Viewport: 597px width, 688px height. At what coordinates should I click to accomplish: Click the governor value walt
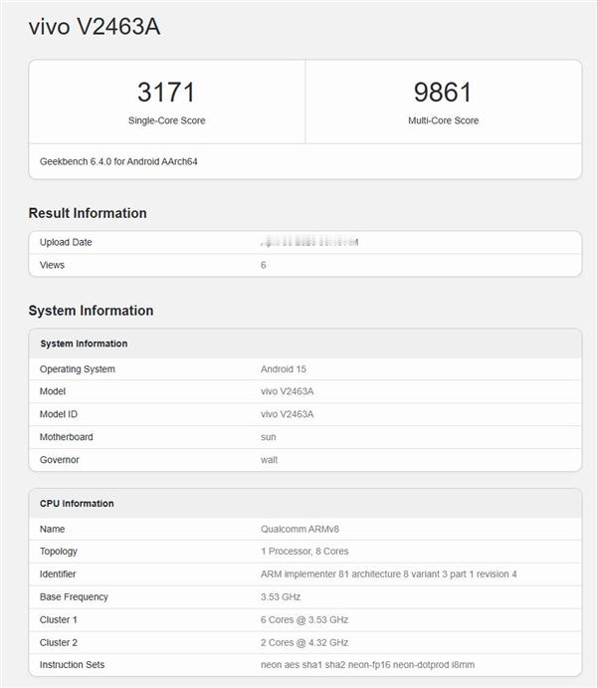tap(269, 460)
